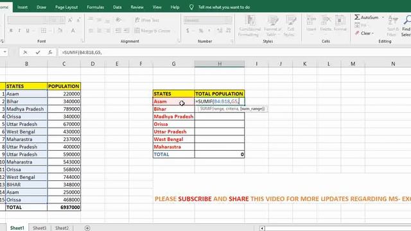The height and width of the screenshot is (231, 411).
Task: Open the Alignment group dialog launcher
Action: coord(179,41)
